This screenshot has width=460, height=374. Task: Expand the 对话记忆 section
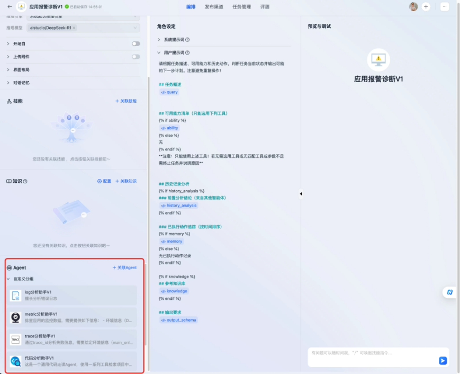click(x=8, y=83)
